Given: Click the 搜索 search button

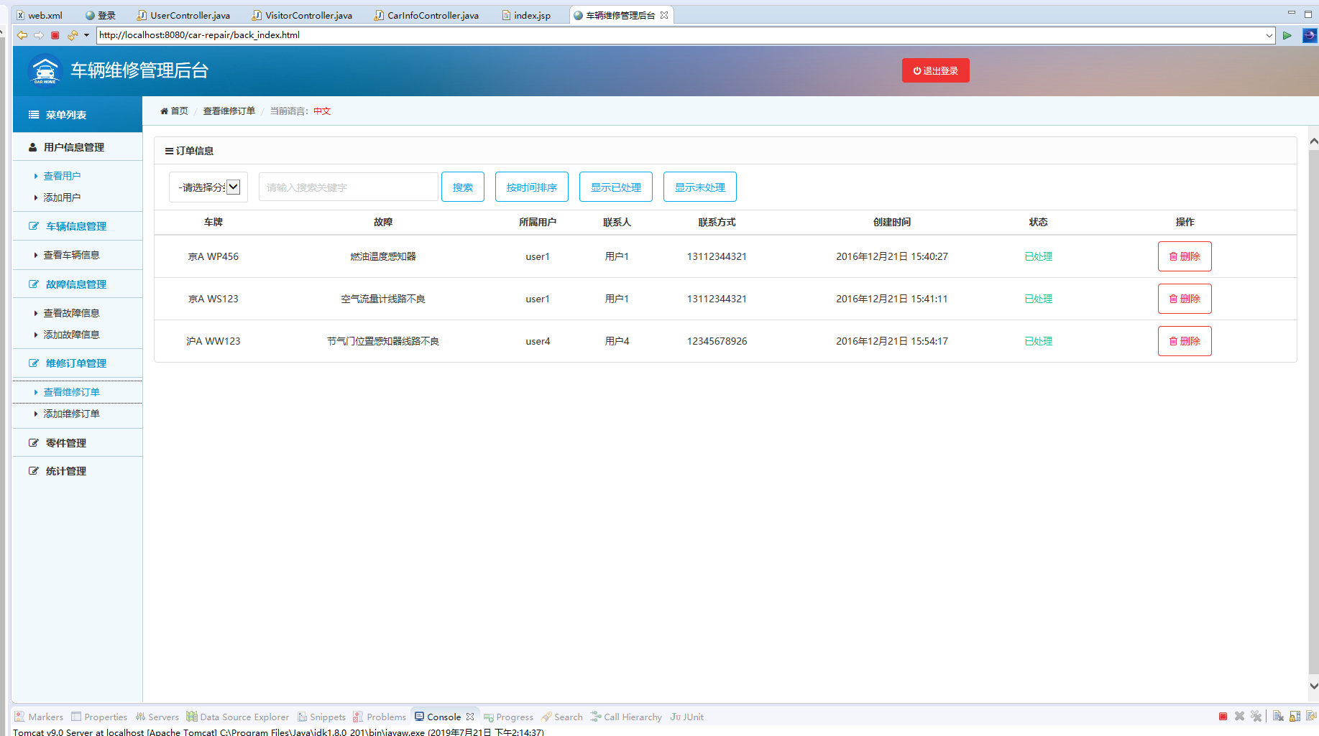Looking at the screenshot, I should pos(462,187).
